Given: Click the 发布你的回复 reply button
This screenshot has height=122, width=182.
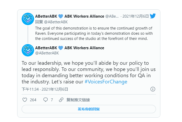Looking at the screenshot, I should click(x=89, y=109).
